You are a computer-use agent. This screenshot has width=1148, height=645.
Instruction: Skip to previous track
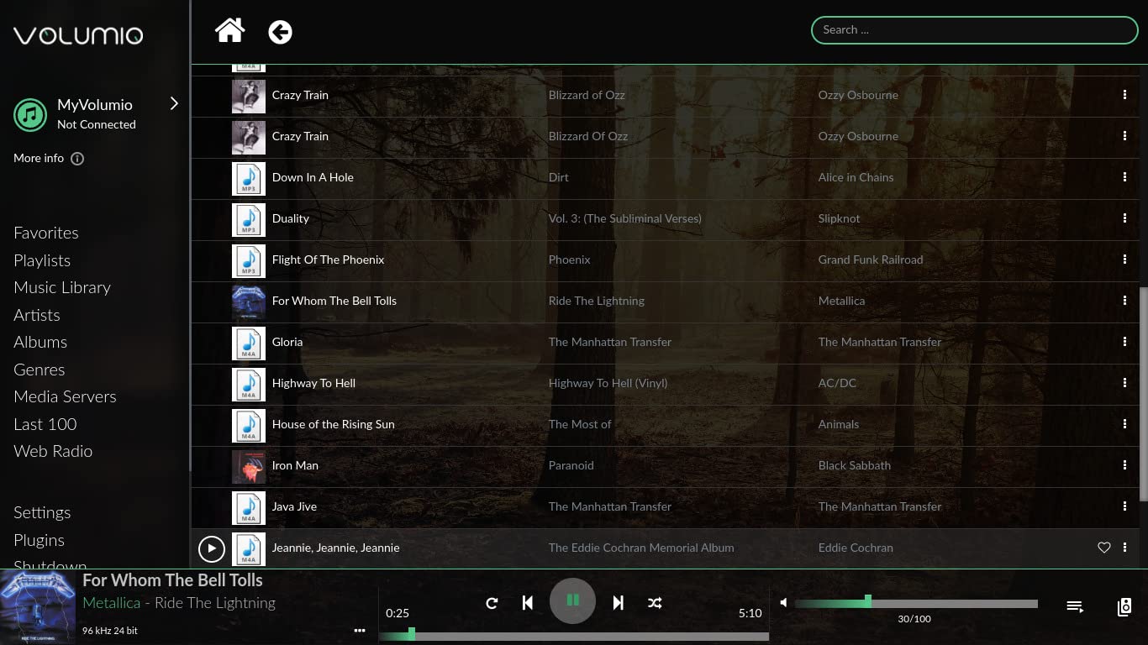528,603
